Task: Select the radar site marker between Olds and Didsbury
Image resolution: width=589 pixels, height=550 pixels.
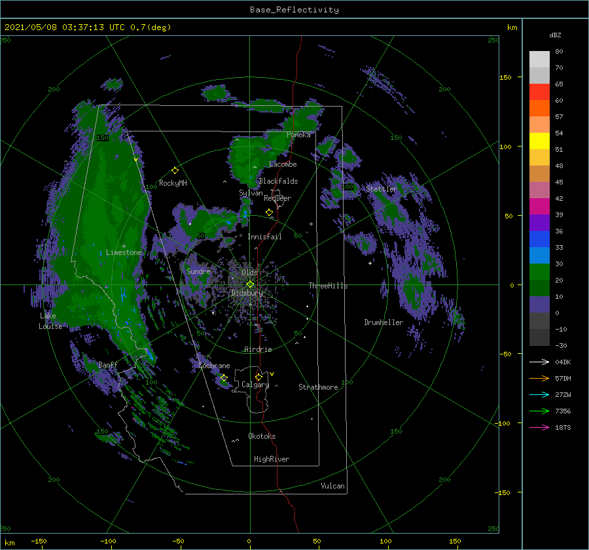Action: click(x=250, y=284)
